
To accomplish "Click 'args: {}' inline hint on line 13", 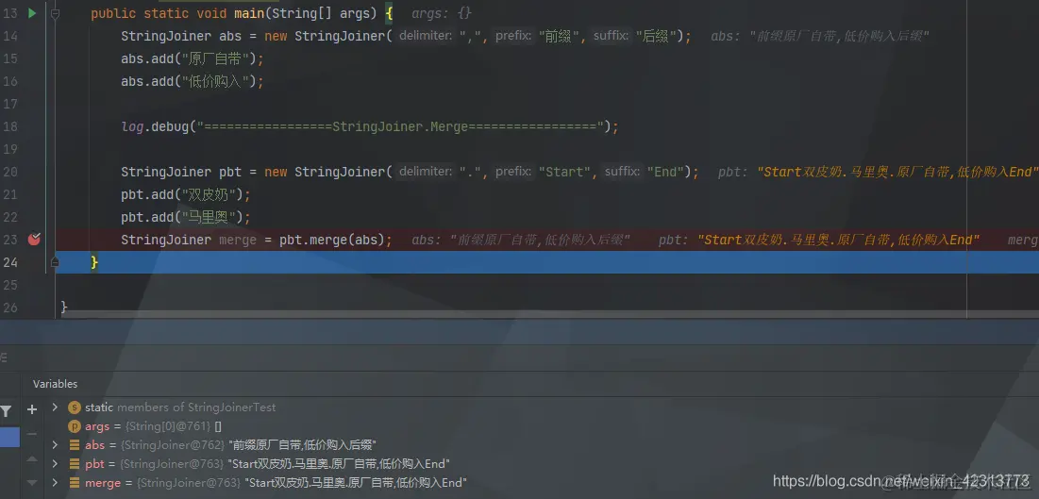I will [x=442, y=13].
